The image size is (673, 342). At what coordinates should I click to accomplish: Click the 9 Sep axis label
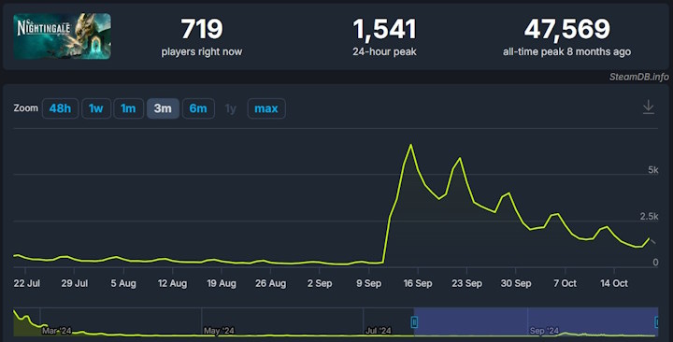368,283
